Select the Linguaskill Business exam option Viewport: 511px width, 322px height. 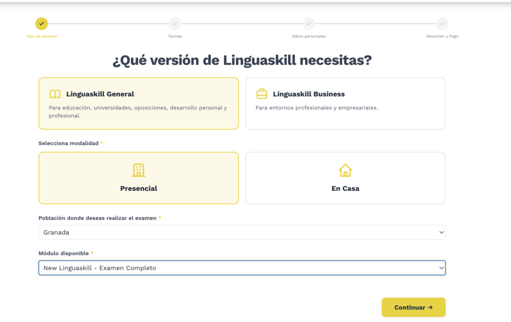345,103
